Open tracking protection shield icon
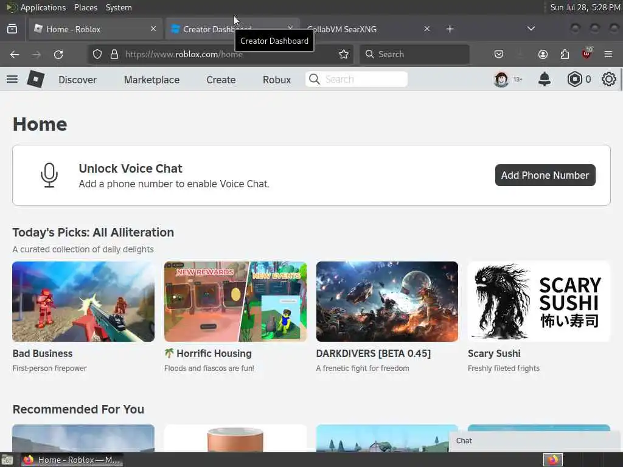This screenshot has height=467, width=623. (x=97, y=54)
